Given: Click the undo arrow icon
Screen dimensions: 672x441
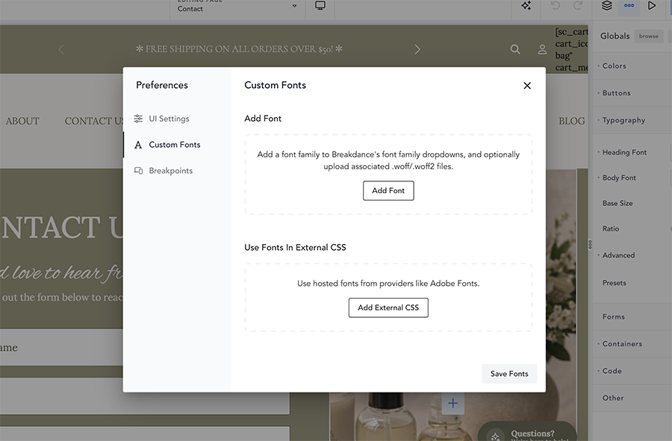Looking at the screenshot, I should [555, 6].
